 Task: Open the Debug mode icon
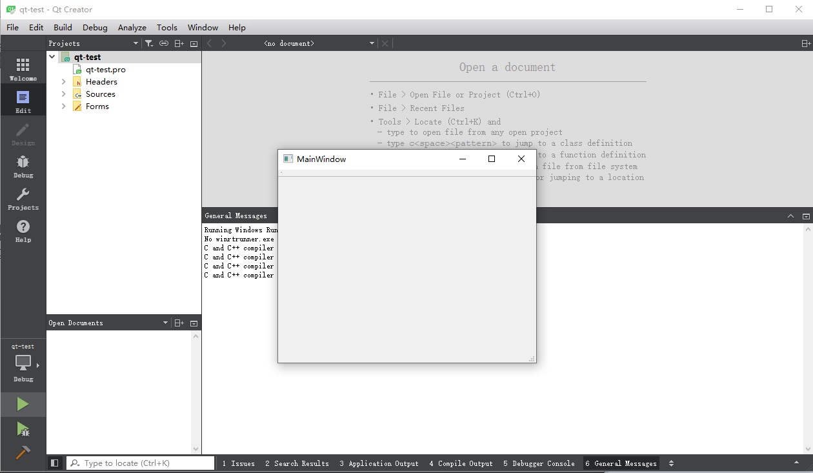(x=23, y=165)
